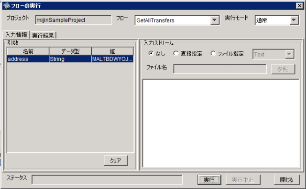This screenshot has width=306, height=189.
Task: Open the 実行モード dropdown showing 通常
Action: 294,20
